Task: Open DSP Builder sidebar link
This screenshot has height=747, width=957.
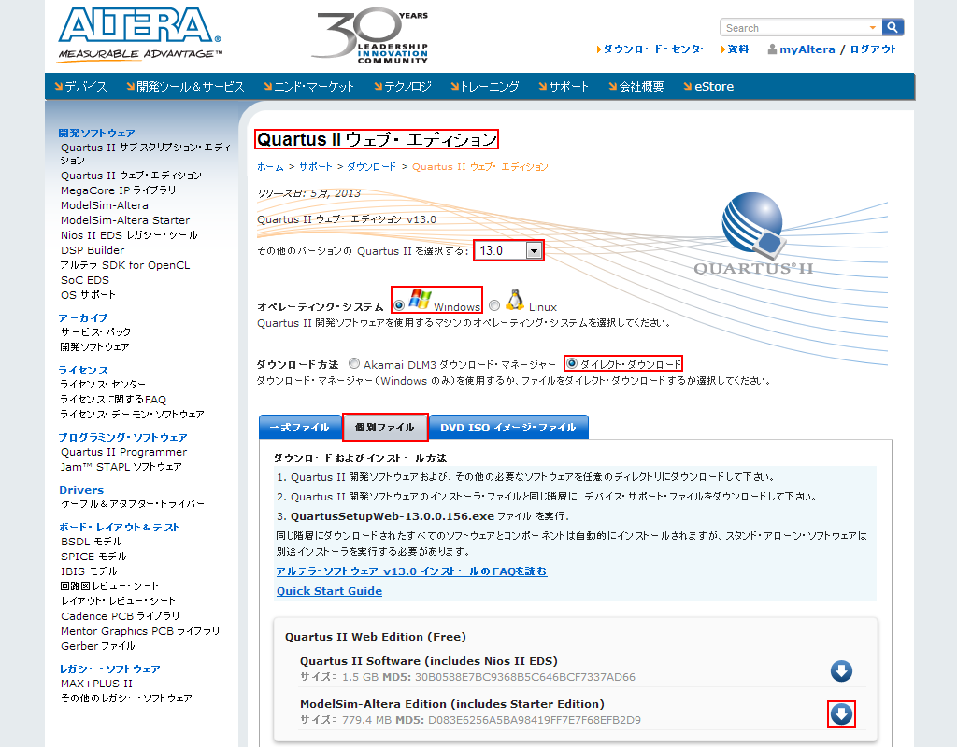Action: pos(93,250)
